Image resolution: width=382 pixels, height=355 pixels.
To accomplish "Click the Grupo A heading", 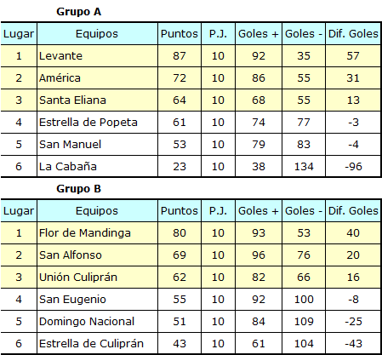I will tap(78, 12).
